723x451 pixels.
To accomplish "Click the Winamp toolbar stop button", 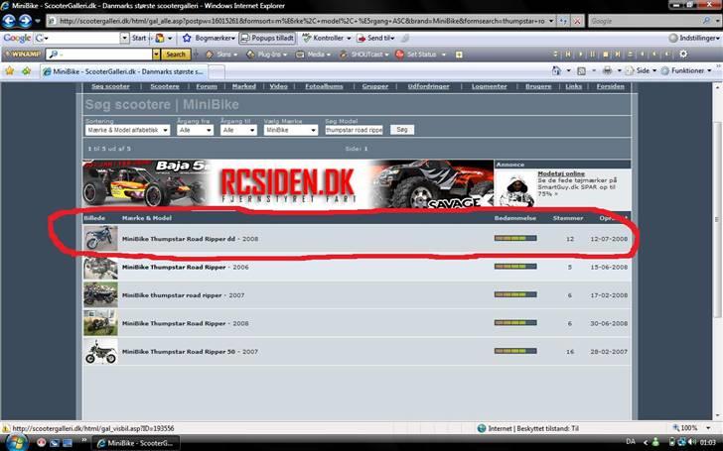I will [605, 55].
